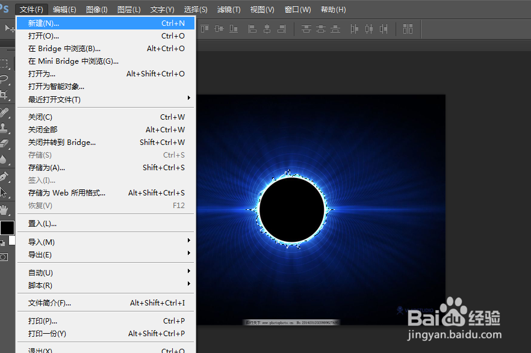Choose 打开为智能对象... menu entry
This screenshot has height=353, width=531.
tap(106, 87)
